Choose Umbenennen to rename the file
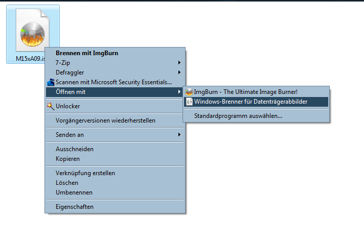Screen dimensions: 364x241 [116, 192]
